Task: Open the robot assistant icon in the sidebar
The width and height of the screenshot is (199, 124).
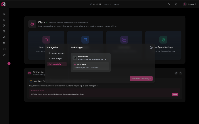Action: coord(4,20)
